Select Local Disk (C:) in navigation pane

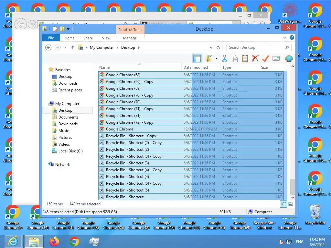point(70,151)
